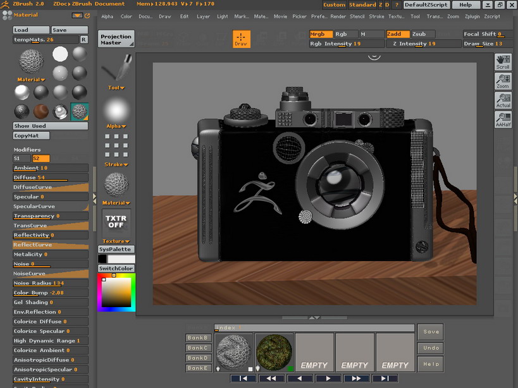Open the Light menu
Viewport: 518px width, 388px height.
click(x=223, y=16)
